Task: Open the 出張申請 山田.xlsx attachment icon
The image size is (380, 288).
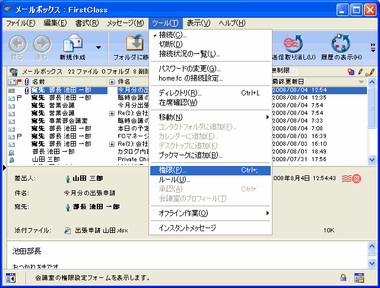Action: [x=68, y=230]
